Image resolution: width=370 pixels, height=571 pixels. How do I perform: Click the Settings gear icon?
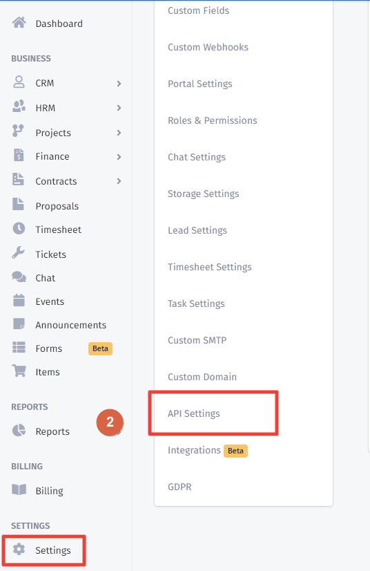(x=19, y=549)
